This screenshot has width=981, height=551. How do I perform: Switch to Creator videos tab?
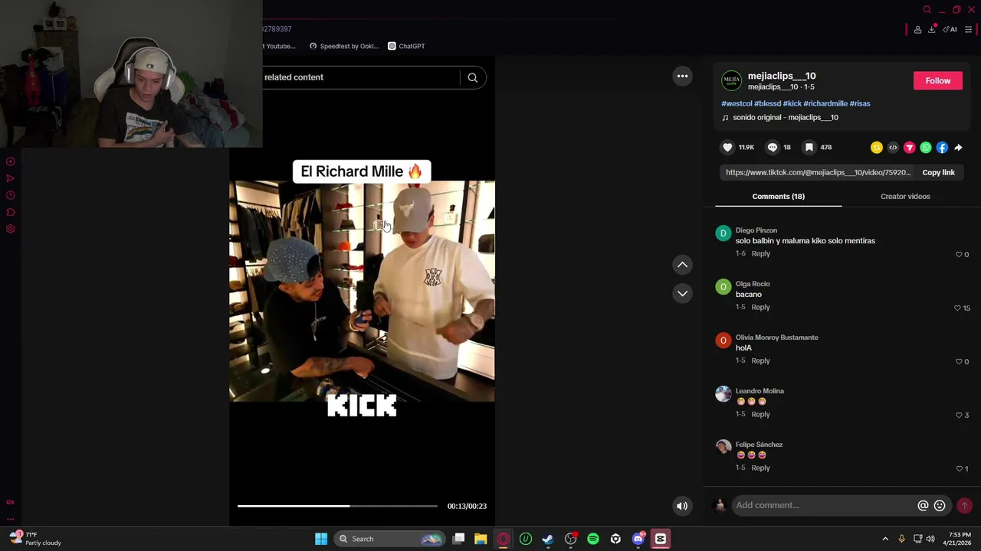[905, 197]
